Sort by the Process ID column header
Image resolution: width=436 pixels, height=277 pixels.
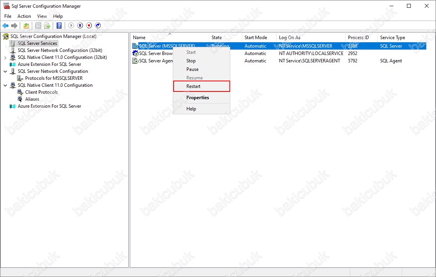pos(362,38)
